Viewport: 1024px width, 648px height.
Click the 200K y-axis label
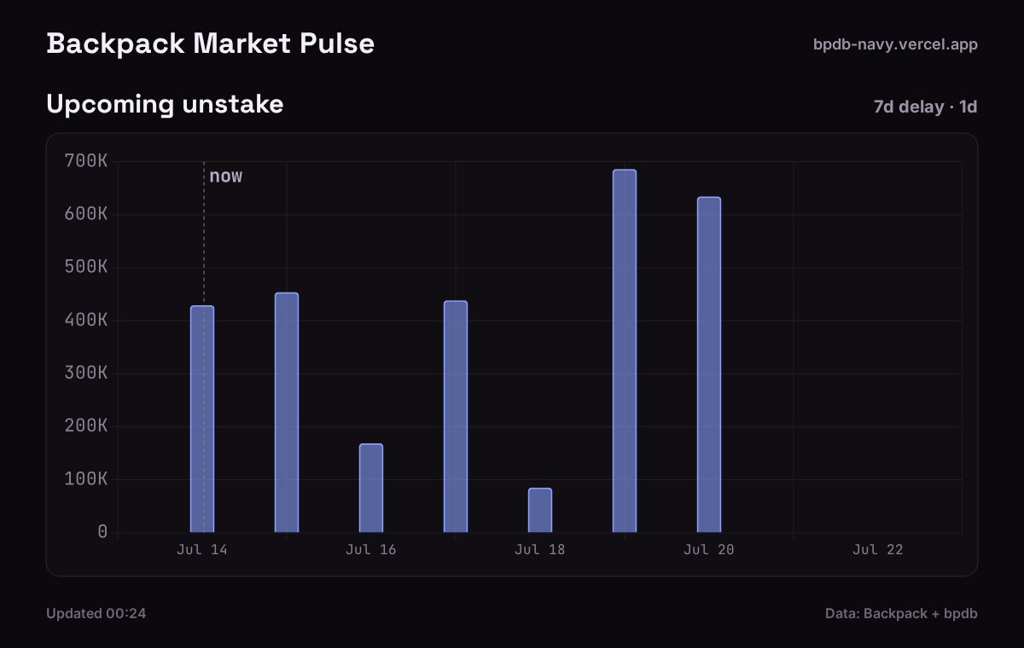click(x=86, y=425)
